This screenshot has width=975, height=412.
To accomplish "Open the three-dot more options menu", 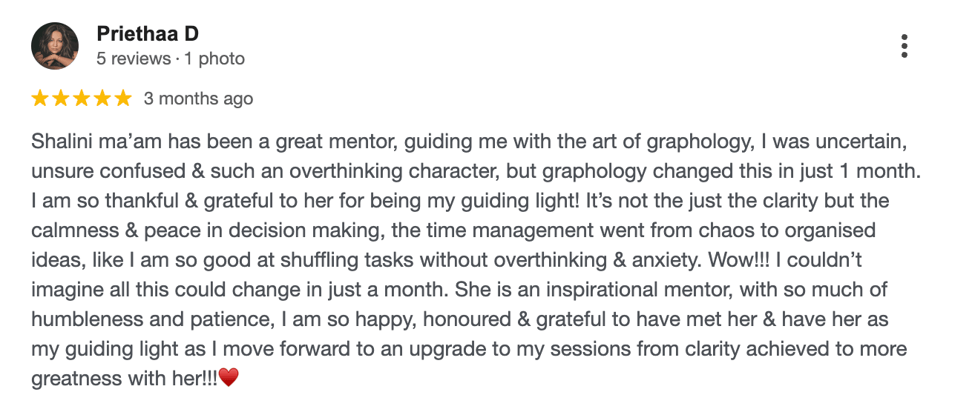I will point(904,46).
